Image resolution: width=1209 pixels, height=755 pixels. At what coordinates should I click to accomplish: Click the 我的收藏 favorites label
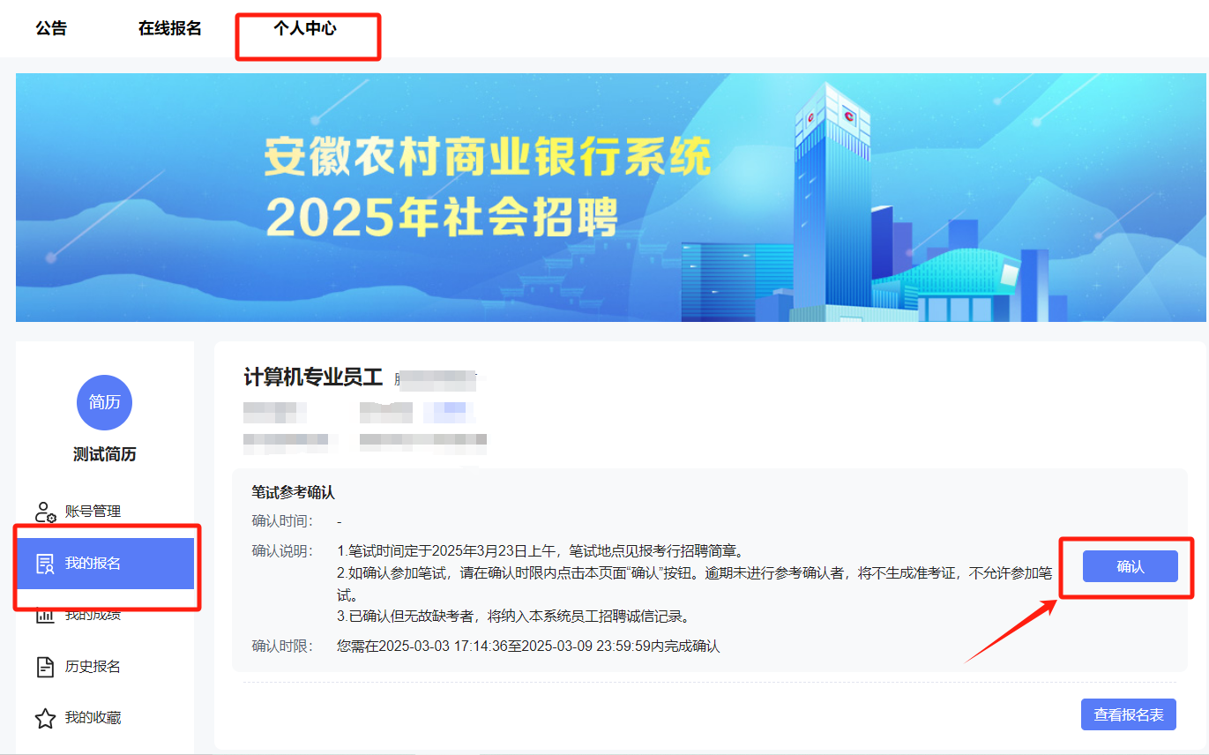[x=93, y=717]
